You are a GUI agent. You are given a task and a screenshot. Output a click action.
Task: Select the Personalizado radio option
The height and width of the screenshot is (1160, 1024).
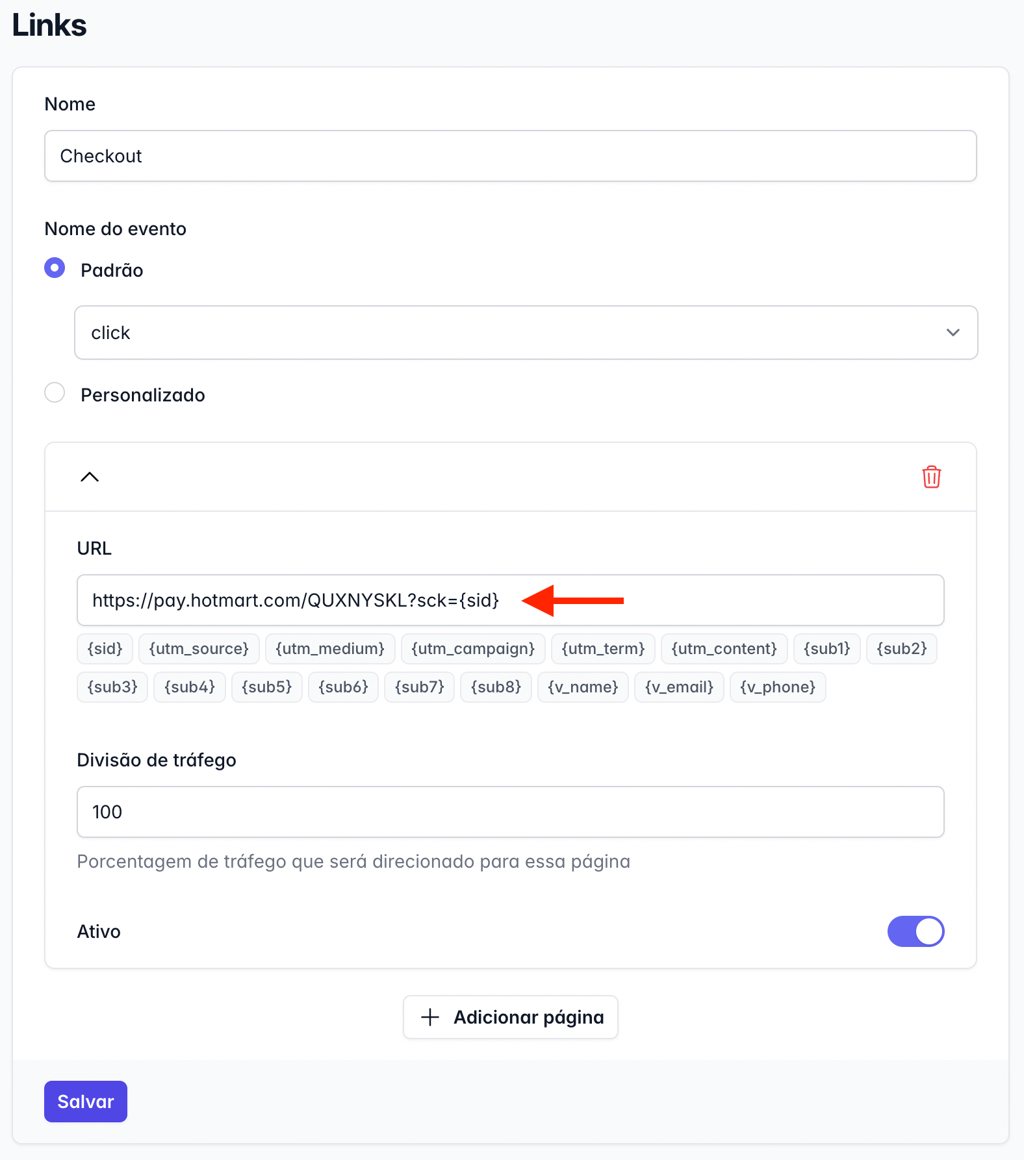[55, 392]
